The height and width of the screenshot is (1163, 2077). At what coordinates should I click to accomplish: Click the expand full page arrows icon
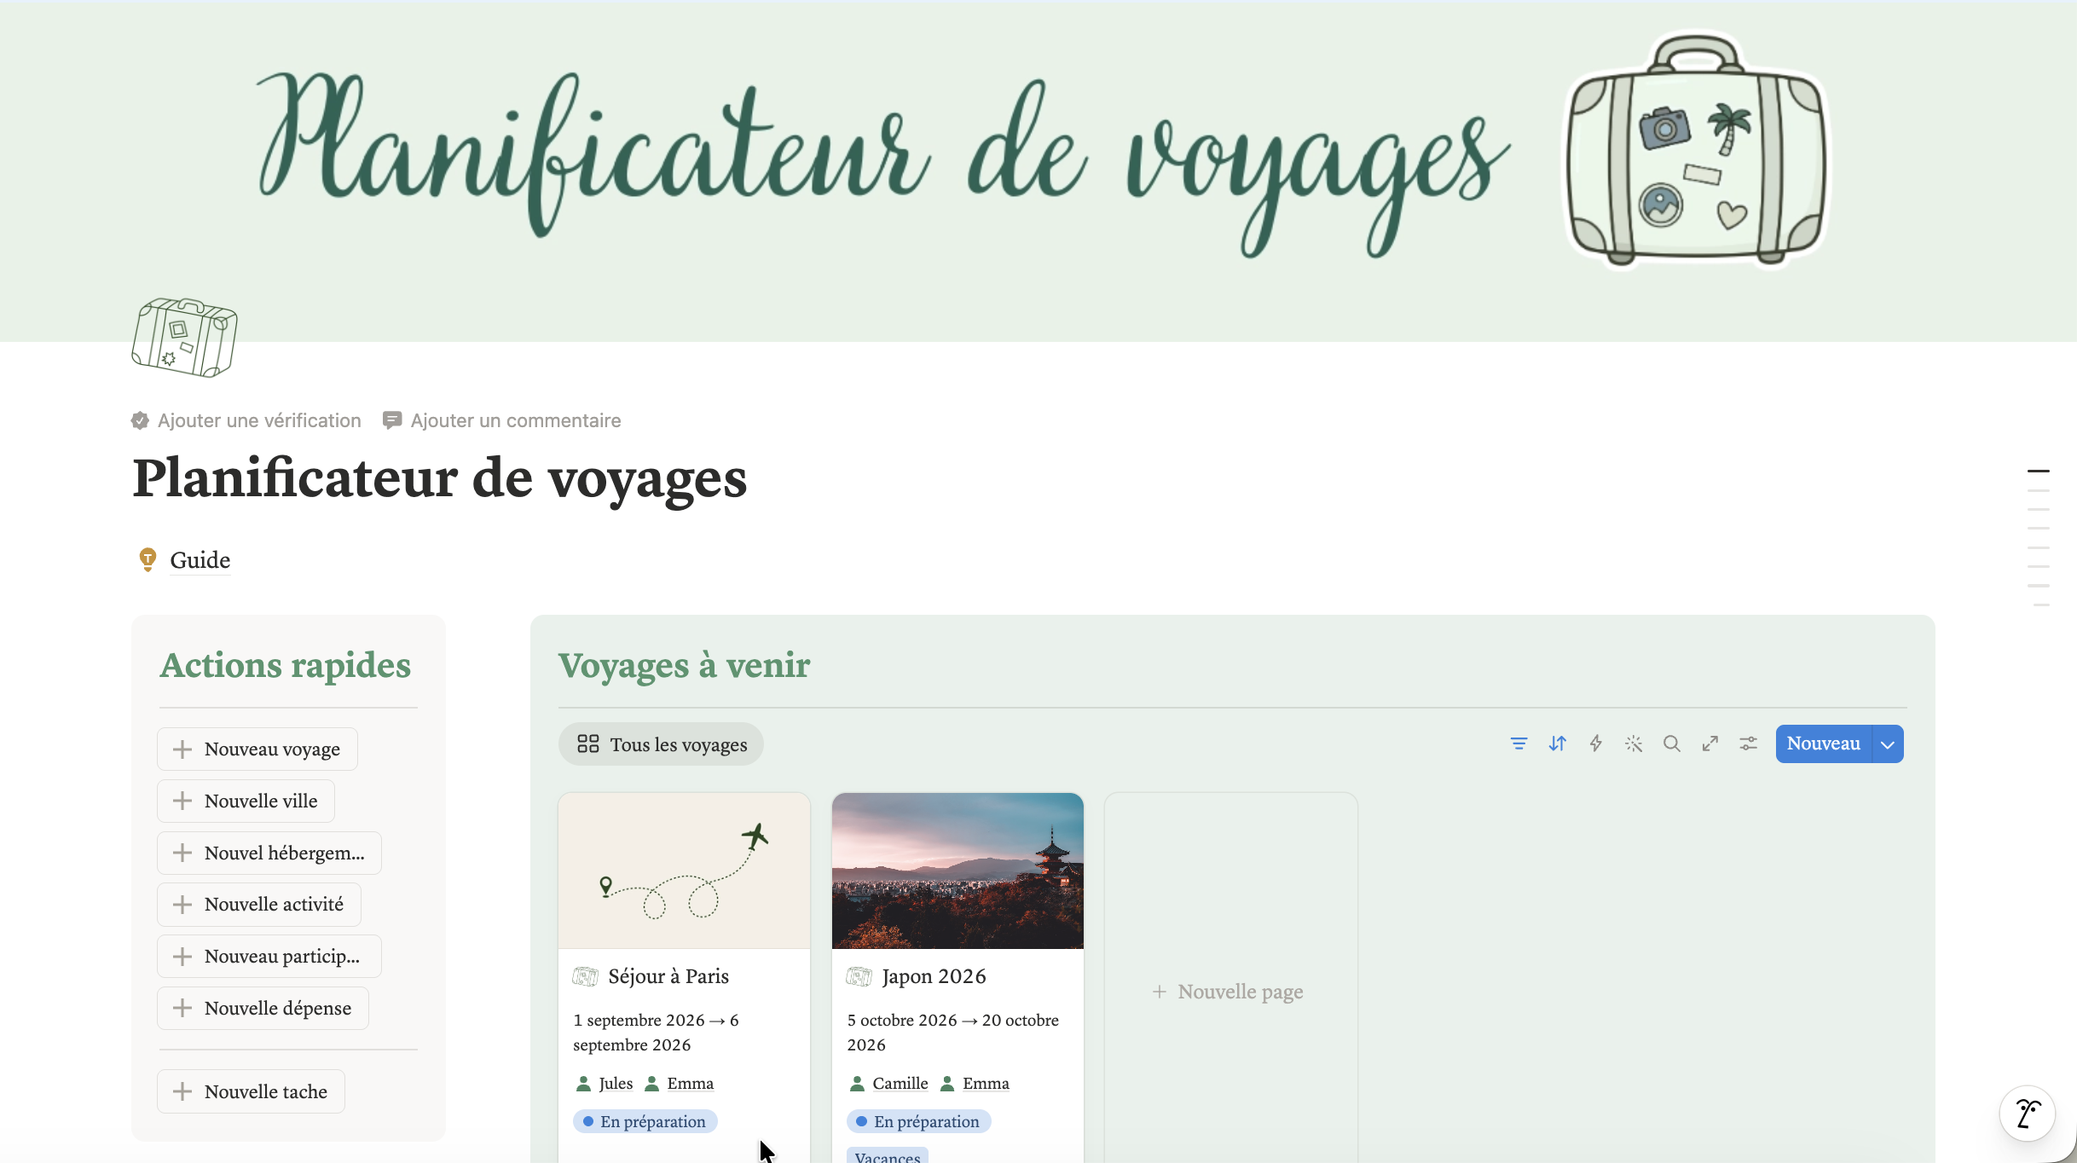pyautogui.click(x=1710, y=744)
